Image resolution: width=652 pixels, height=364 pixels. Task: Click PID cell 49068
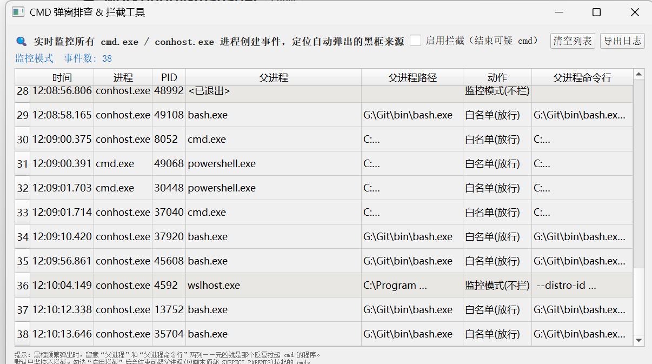(x=169, y=163)
